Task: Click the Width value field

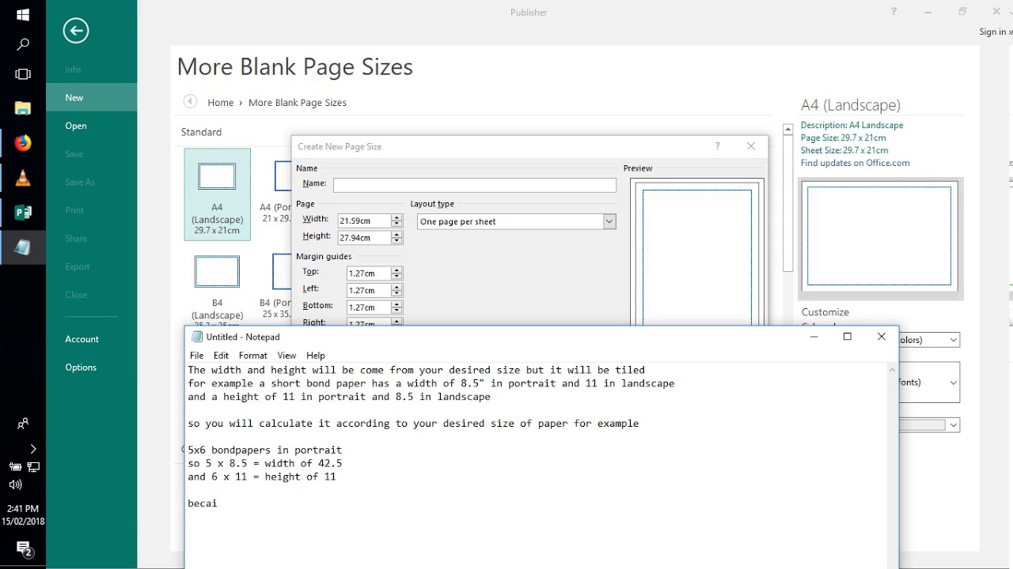Action: pos(365,220)
